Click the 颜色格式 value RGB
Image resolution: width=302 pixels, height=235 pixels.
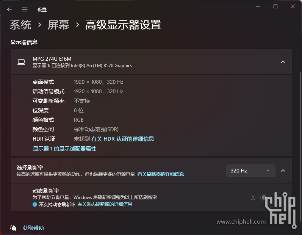pyautogui.click(x=78, y=120)
